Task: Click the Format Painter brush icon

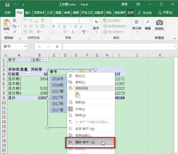Action: [x=14, y=32]
